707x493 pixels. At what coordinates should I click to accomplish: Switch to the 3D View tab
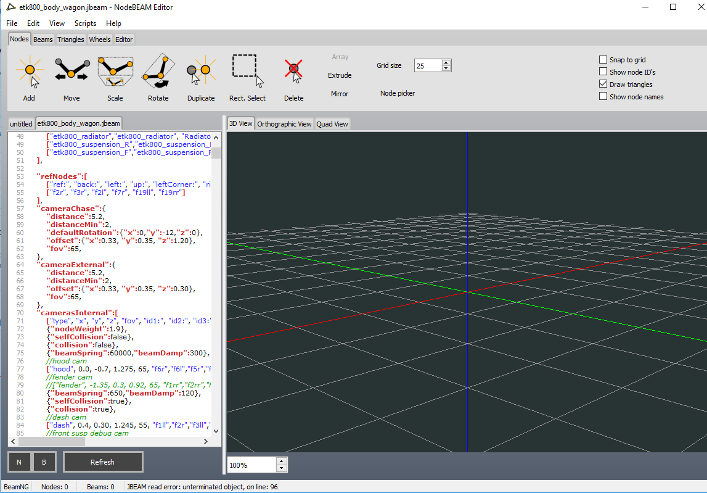[241, 123]
